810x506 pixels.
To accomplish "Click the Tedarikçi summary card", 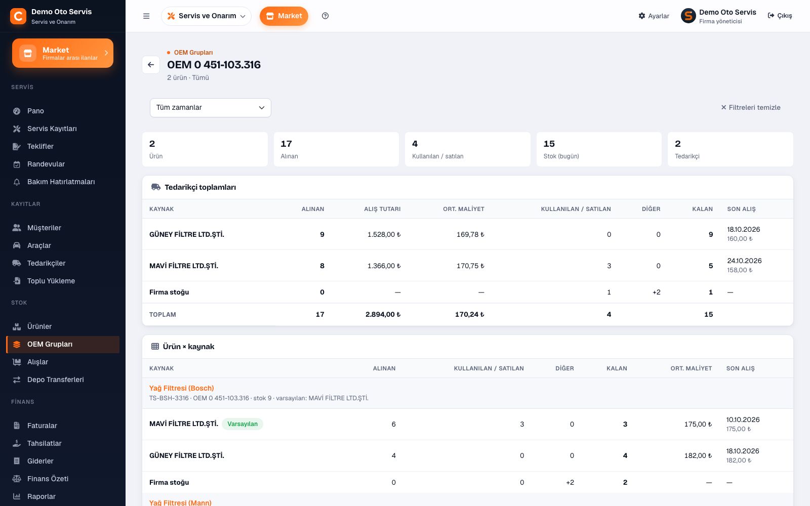I will (731, 149).
